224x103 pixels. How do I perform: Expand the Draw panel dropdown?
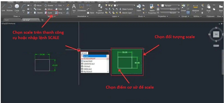17,16
